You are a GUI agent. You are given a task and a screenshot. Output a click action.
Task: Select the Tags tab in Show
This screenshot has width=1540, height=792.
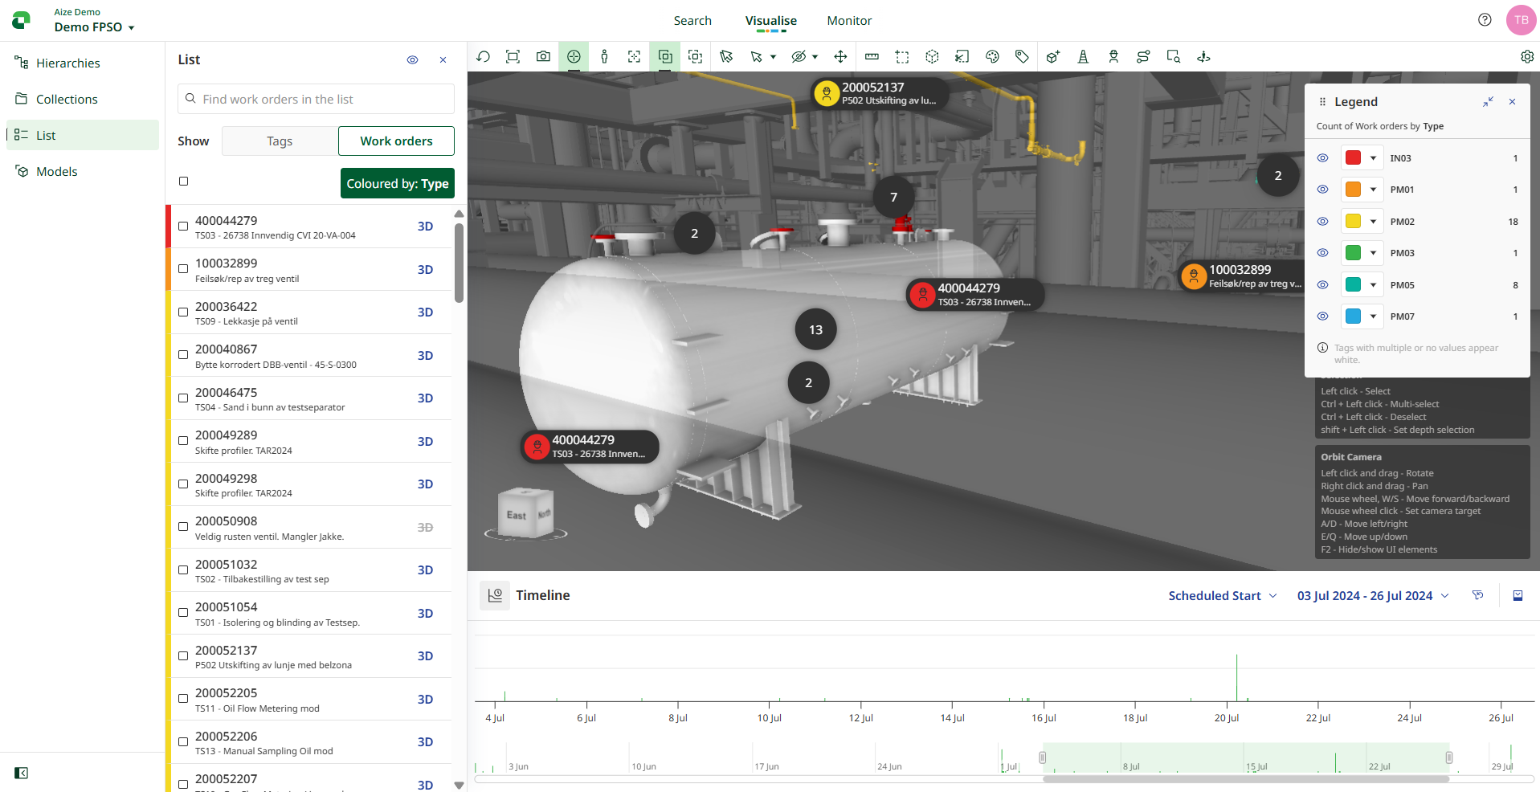click(280, 141)
